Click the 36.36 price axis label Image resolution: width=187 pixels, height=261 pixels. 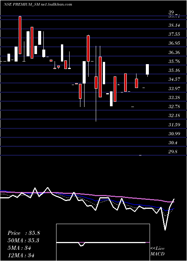(x=174, y=53)
